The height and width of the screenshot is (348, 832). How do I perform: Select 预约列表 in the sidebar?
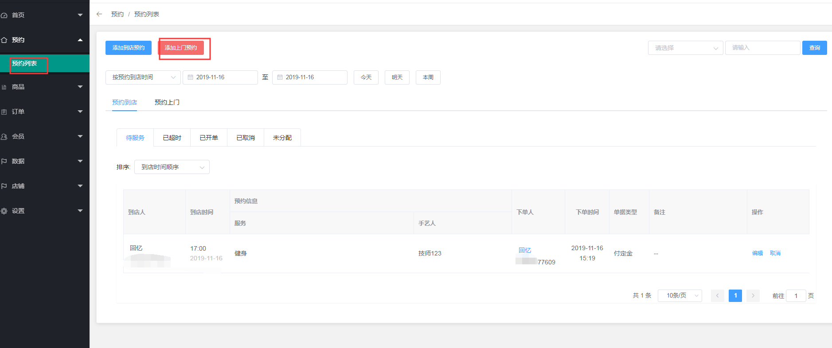pos(25,64)
